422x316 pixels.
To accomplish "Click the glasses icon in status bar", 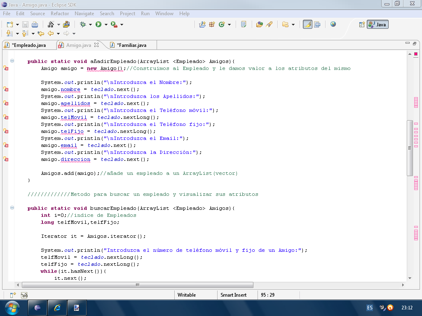I will (24, 295).
